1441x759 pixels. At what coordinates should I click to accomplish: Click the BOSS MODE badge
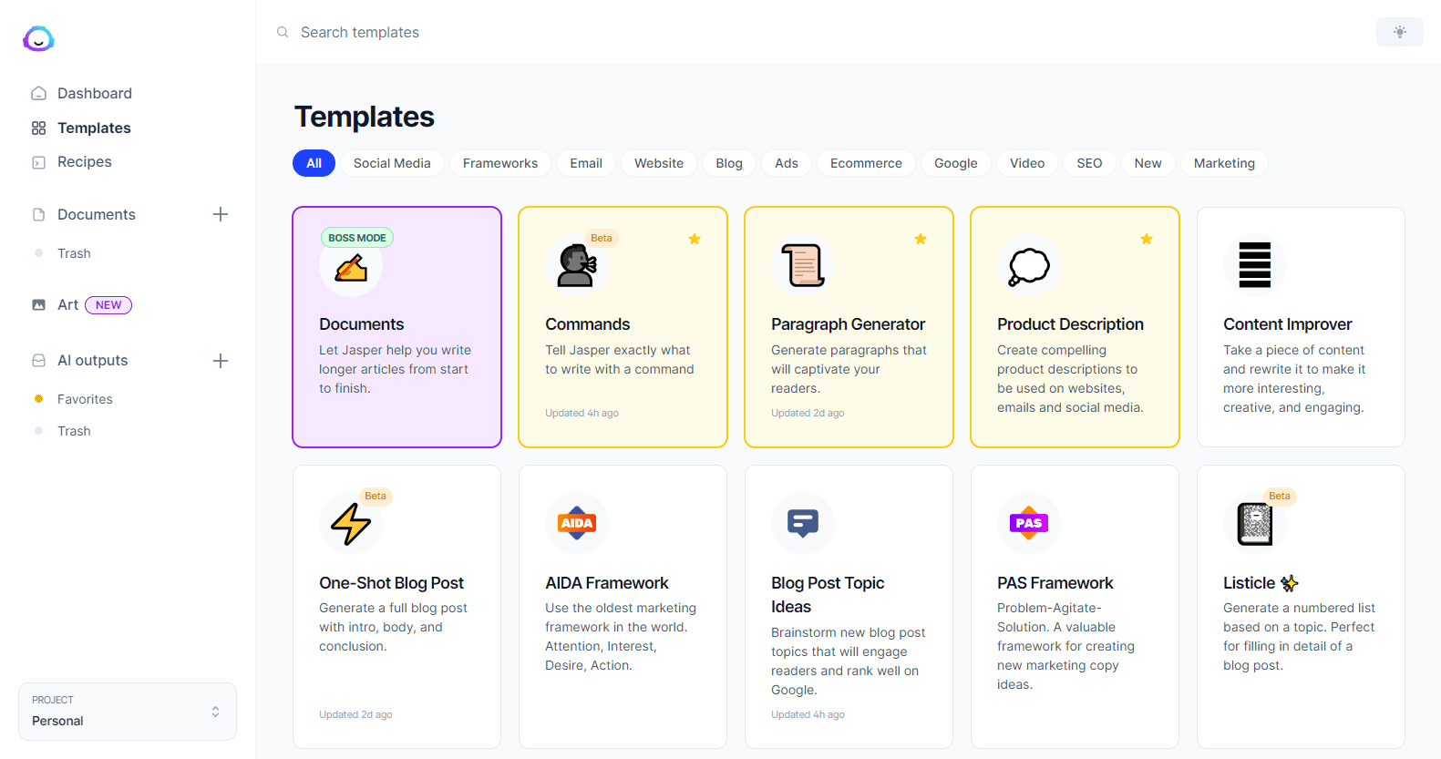click(x=357, y=238)
